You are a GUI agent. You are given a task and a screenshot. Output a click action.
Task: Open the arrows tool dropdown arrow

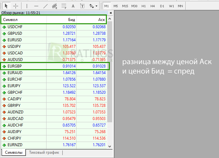[x=97, y=6]
